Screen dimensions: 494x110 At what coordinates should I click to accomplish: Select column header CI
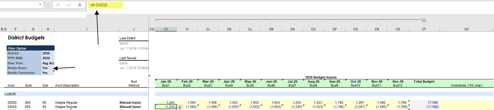pyautogui.click(x=187, y=29)
